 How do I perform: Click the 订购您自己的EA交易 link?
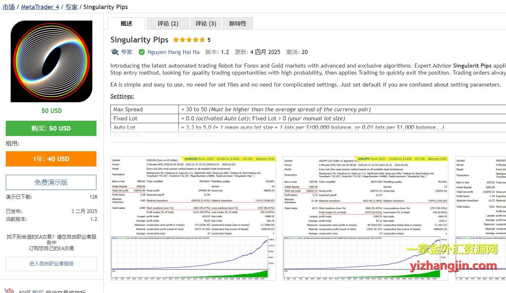pos(52,248)
